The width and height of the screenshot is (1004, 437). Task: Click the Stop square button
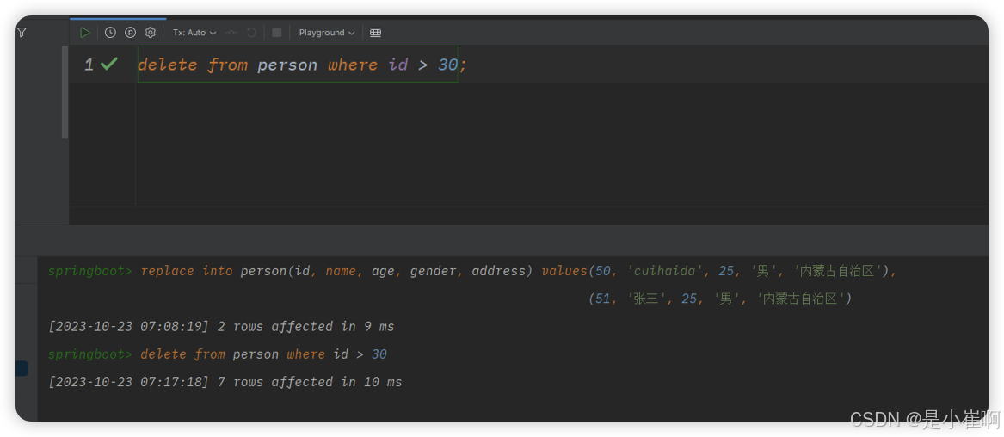277,33
